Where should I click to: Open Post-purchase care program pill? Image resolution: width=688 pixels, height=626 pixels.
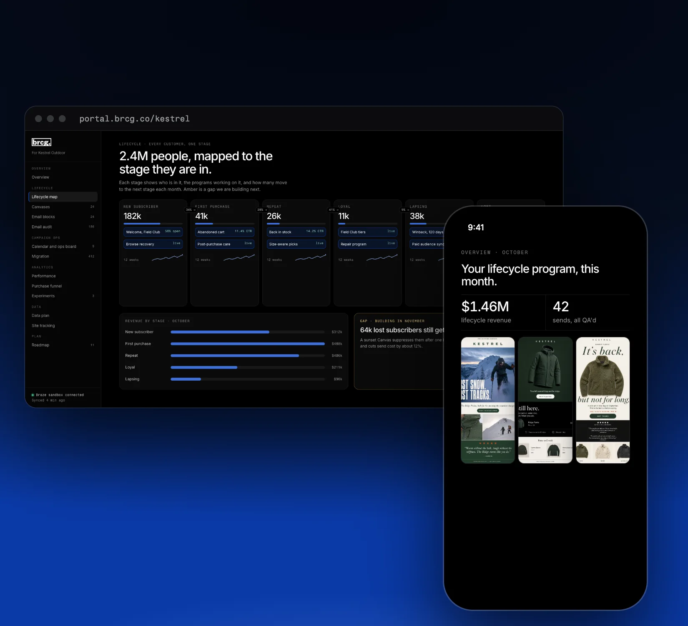pos(225,244)
